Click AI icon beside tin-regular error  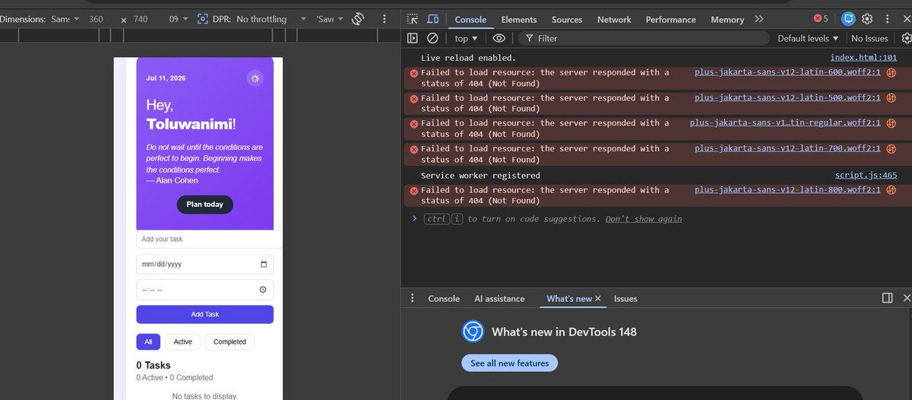click(x=891, y=123)
